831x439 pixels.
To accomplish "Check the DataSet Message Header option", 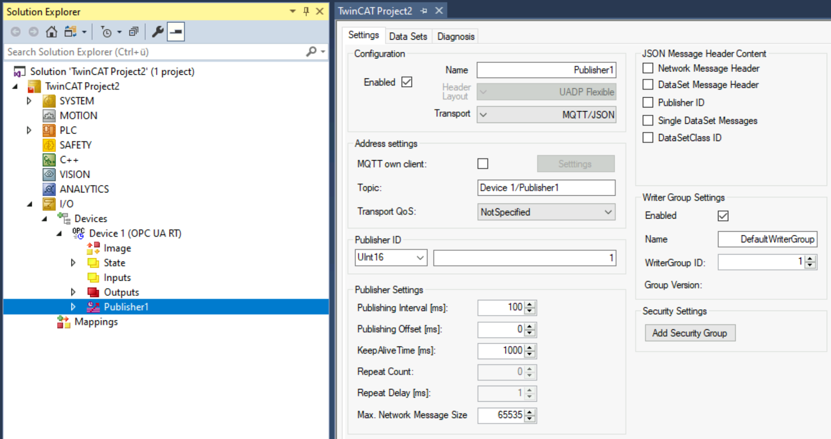I will pyautogui.click(x=648, y=85).
